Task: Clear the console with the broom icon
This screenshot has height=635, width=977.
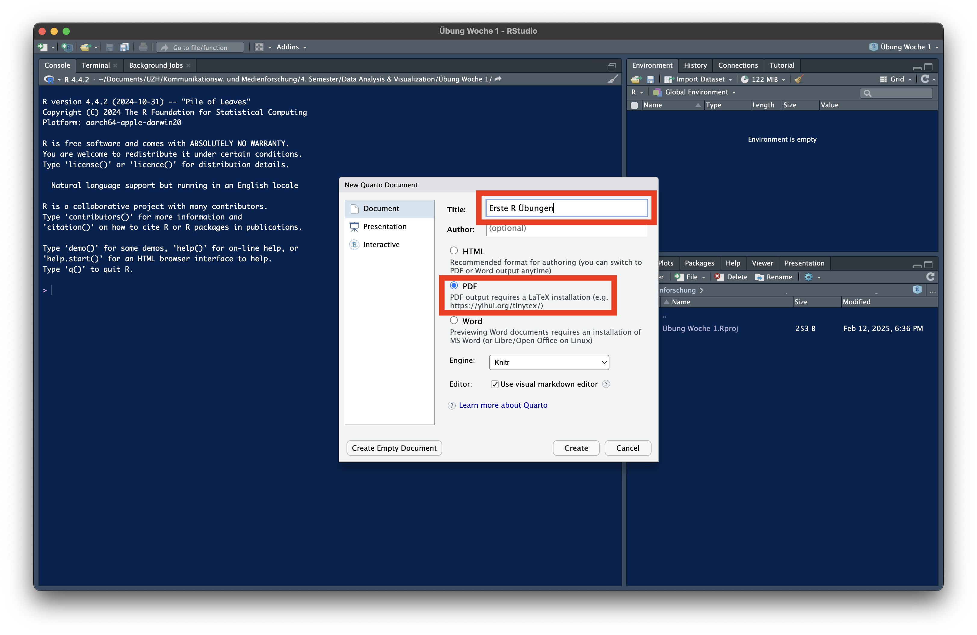Action: [612, 79]
